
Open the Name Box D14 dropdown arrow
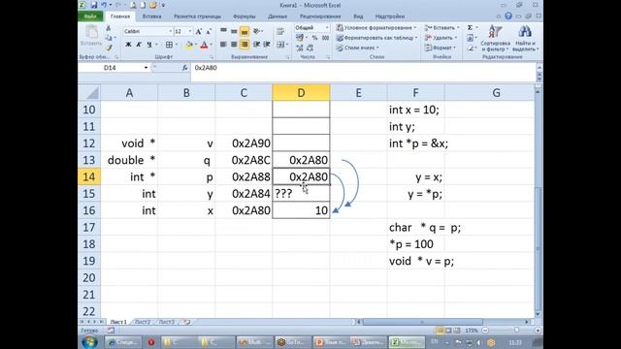[146, 68]
